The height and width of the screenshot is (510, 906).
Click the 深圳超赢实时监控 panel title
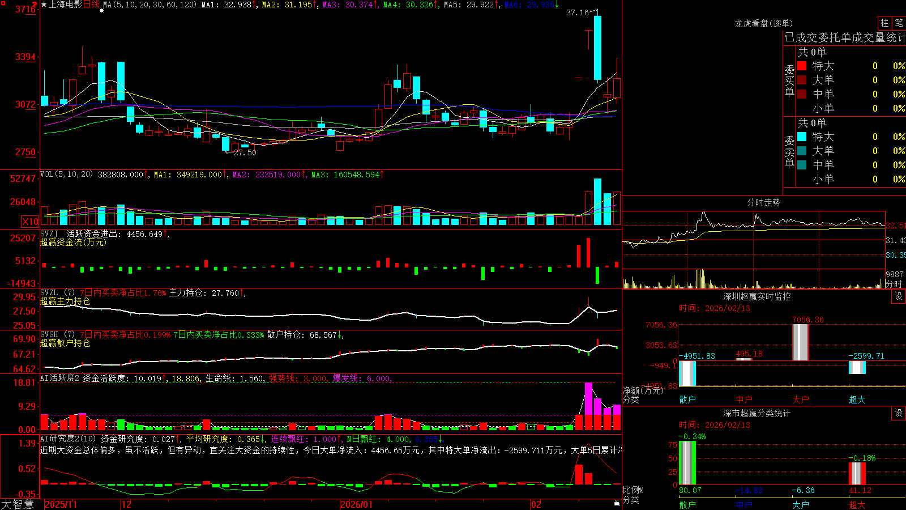coord(757,296)
